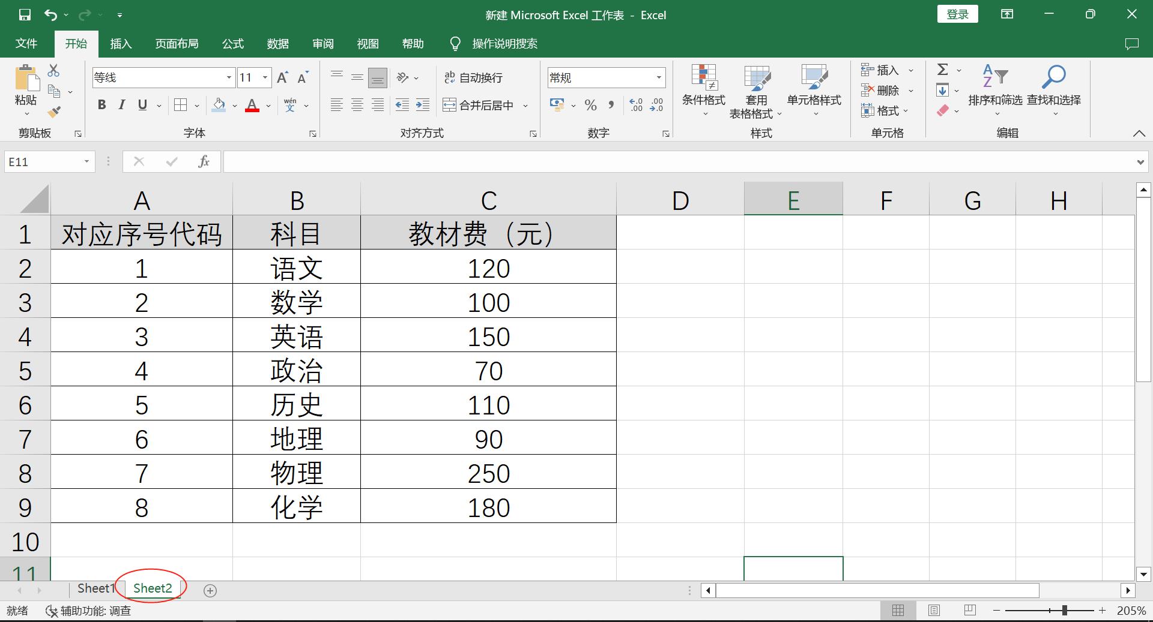The height and width of the screenshot is (622, 1153).
Task: Click the font color A icon
Action: tap(252, 105)
